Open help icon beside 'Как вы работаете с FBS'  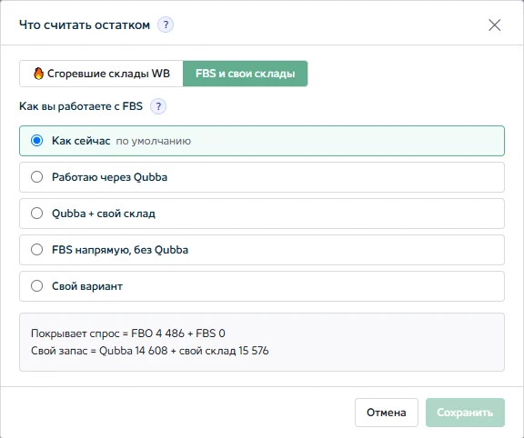tap(158, 106)
